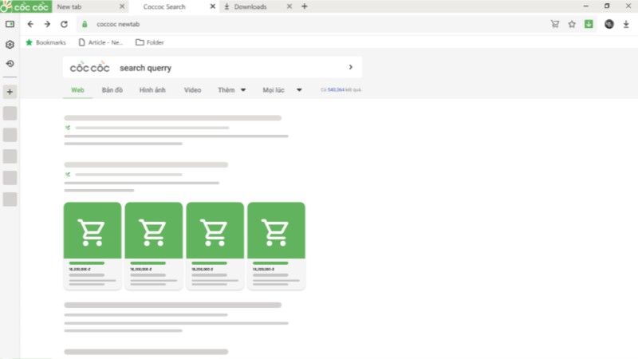The image size is (638, 359).
Task: Click the result count number link
Action: pos(336,90)
